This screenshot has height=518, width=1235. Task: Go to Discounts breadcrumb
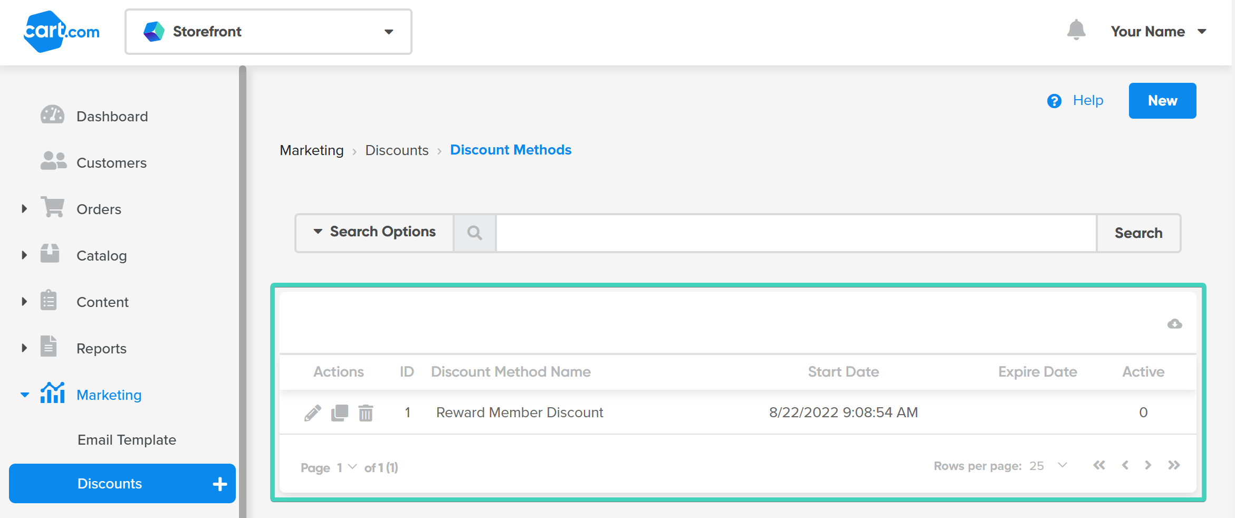tap(397, 150)
